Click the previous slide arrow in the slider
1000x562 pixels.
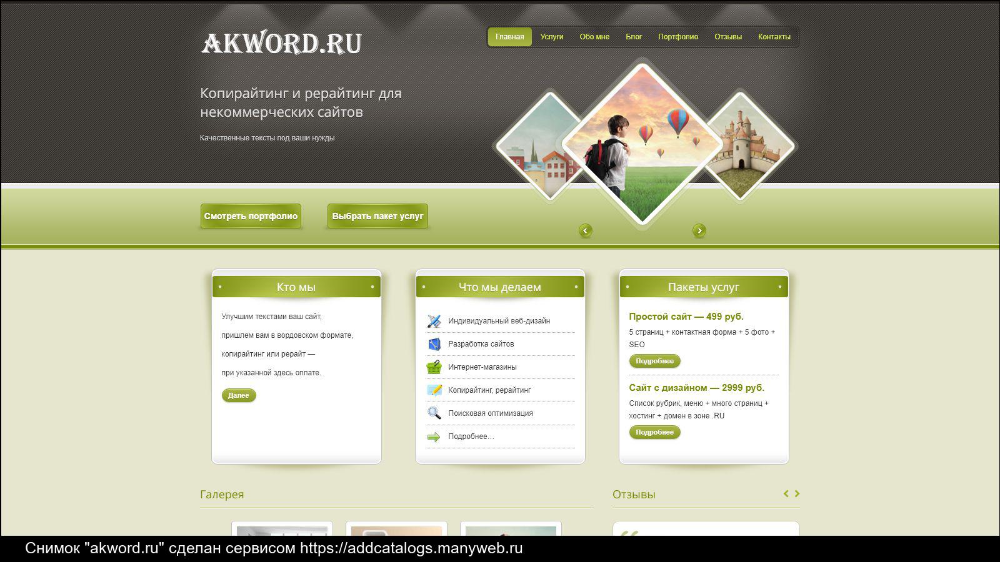585,231
